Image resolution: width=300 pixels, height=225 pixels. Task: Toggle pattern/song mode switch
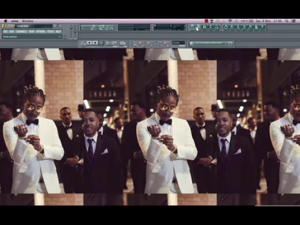click(84, 43)
